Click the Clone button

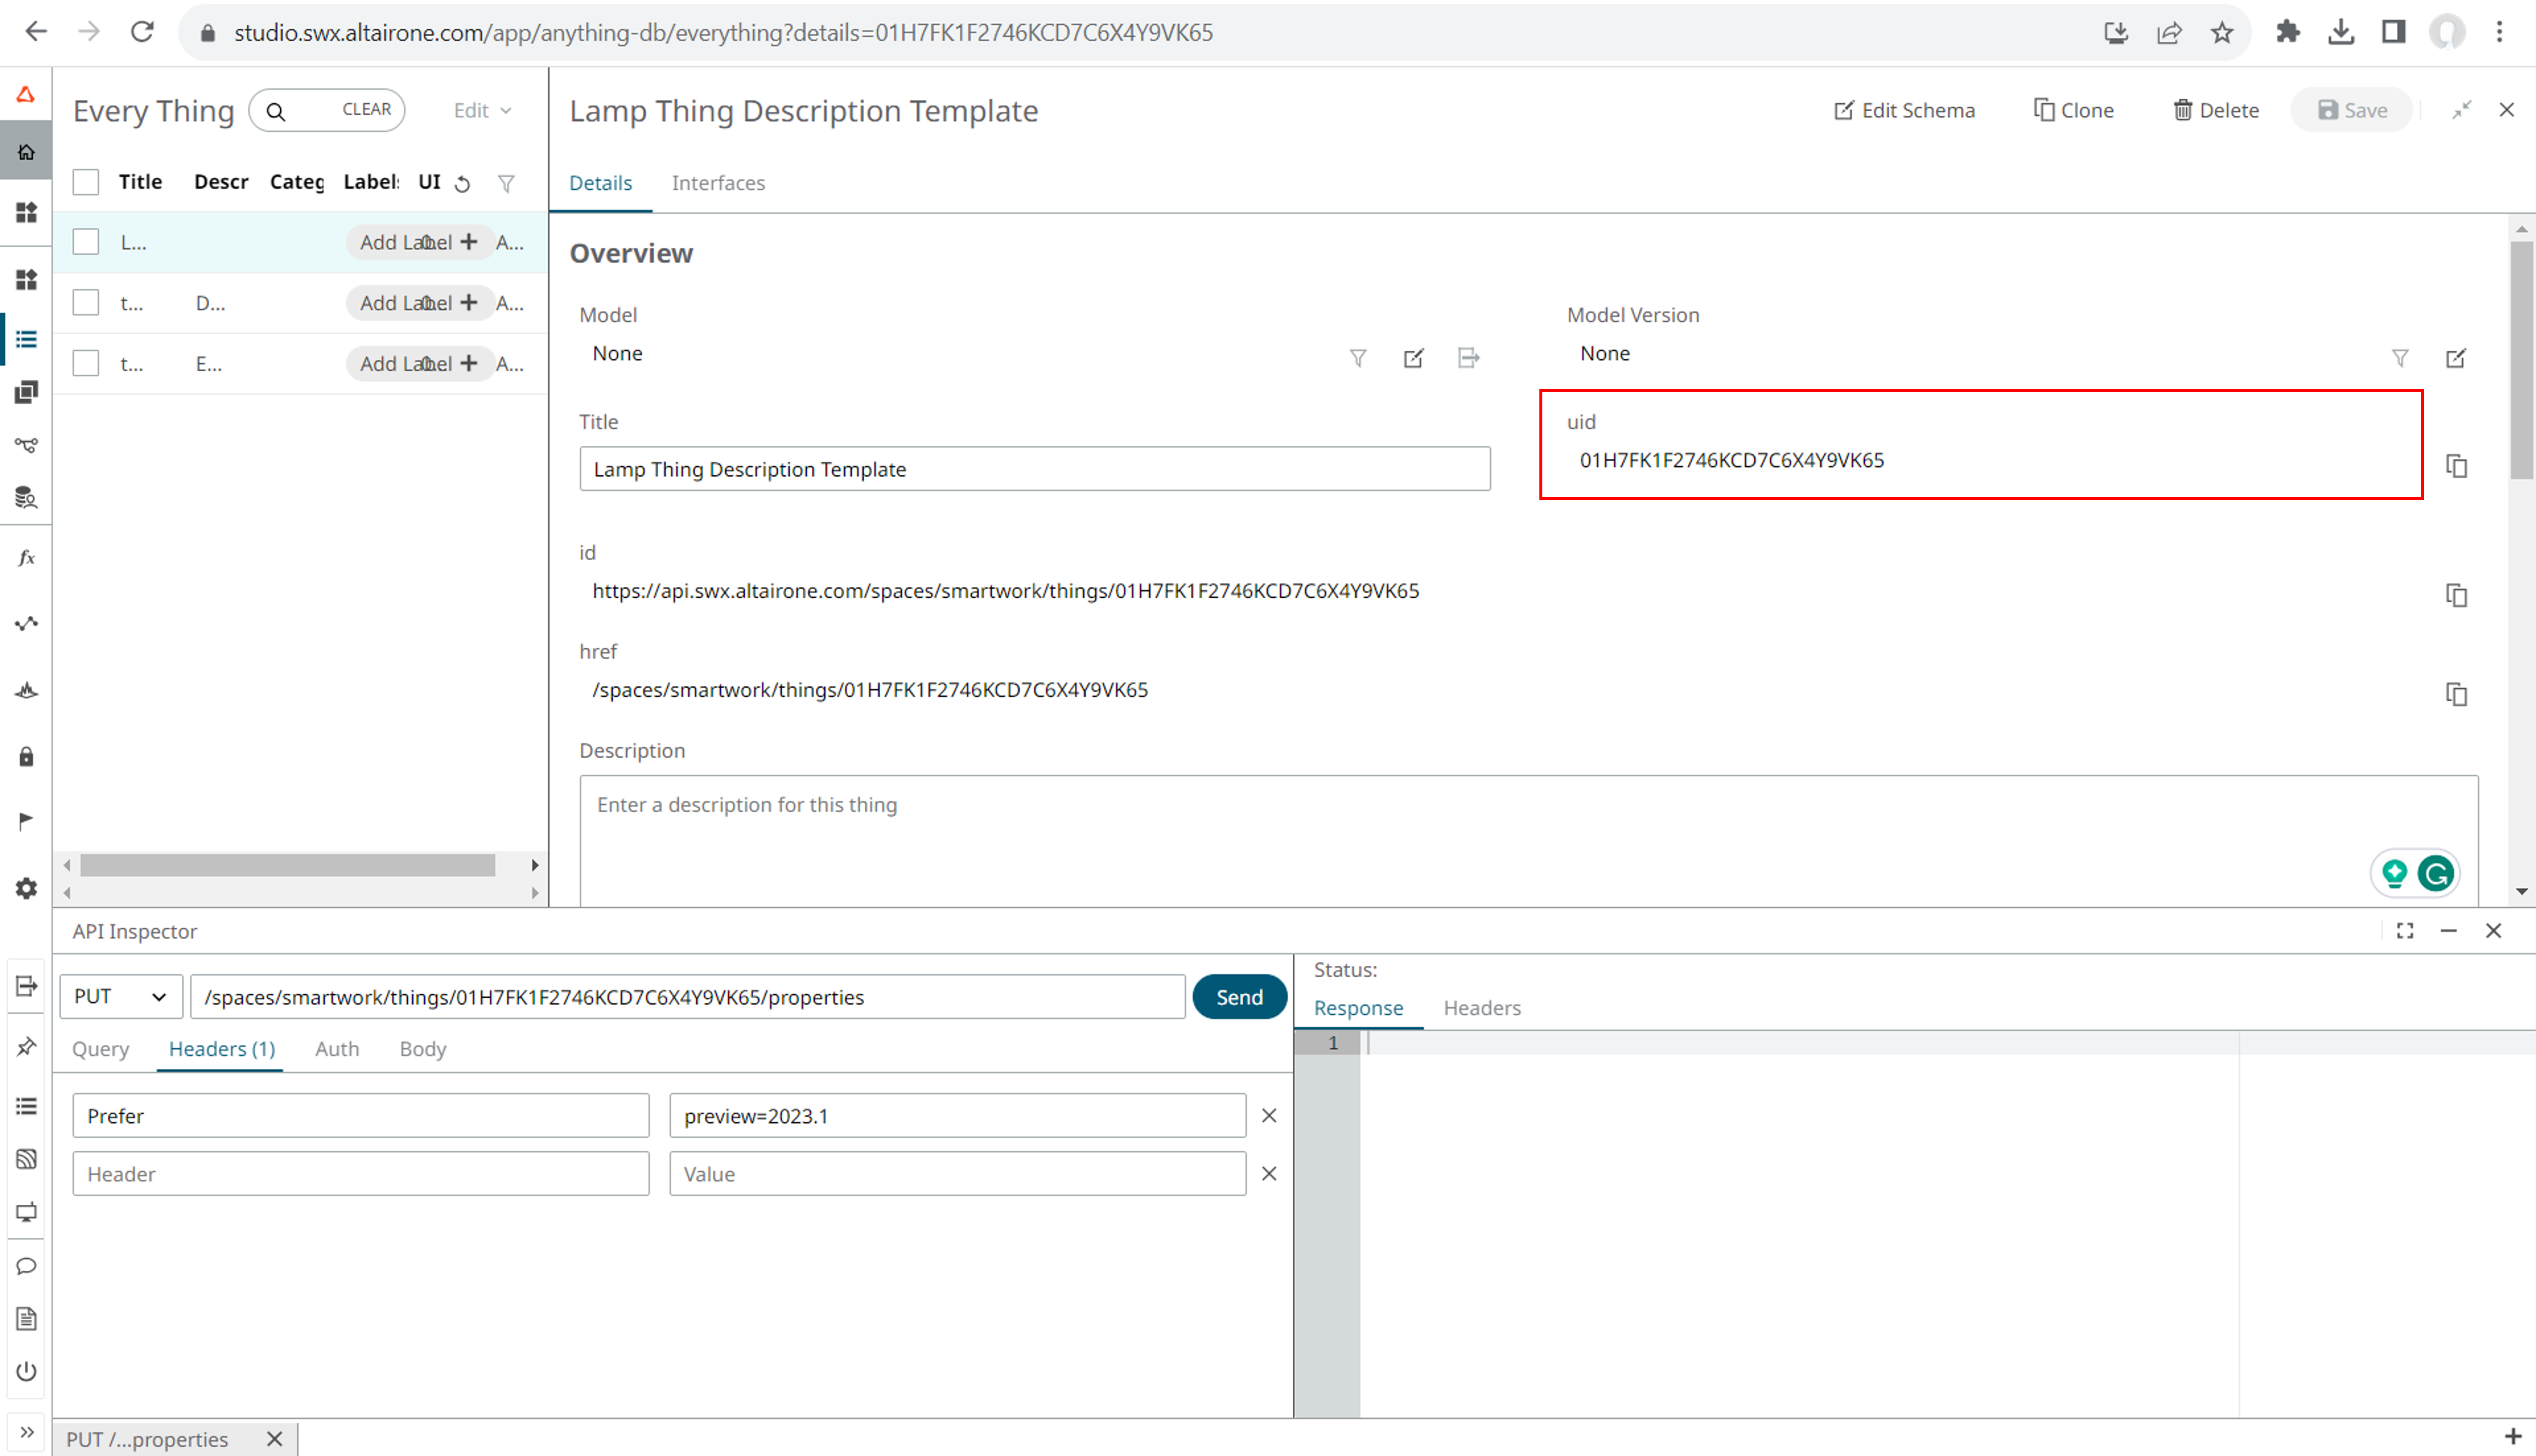pyautogui.click(x=2074, y=110)
